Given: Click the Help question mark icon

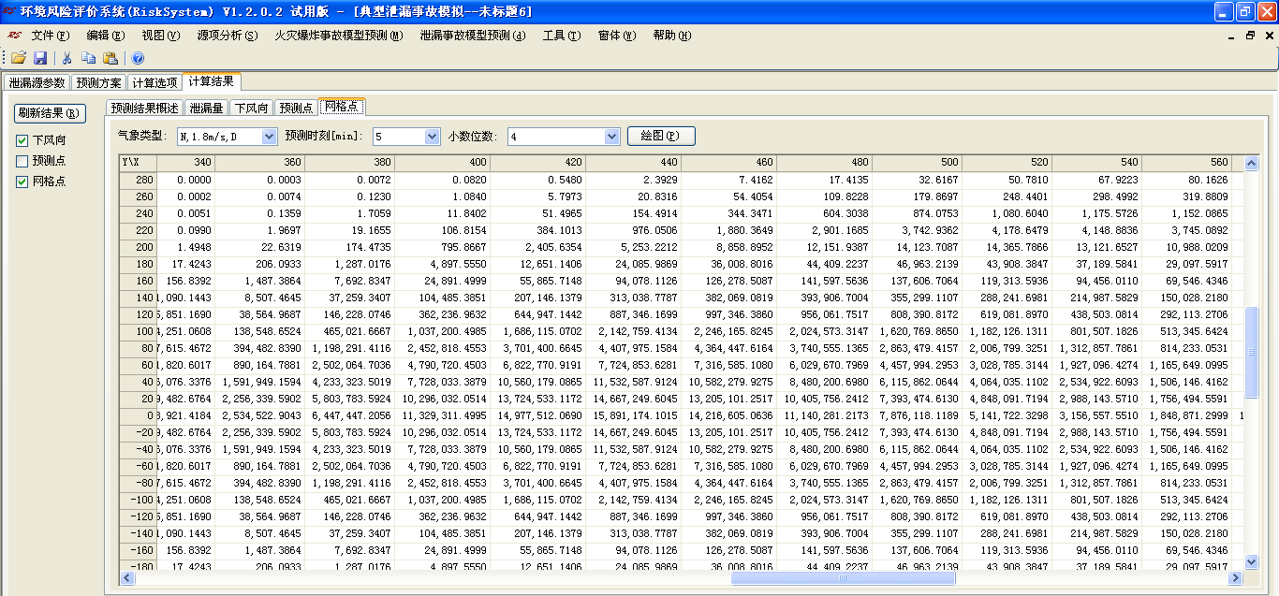Looking at the screenshot, I should click(x=138, y=58).
